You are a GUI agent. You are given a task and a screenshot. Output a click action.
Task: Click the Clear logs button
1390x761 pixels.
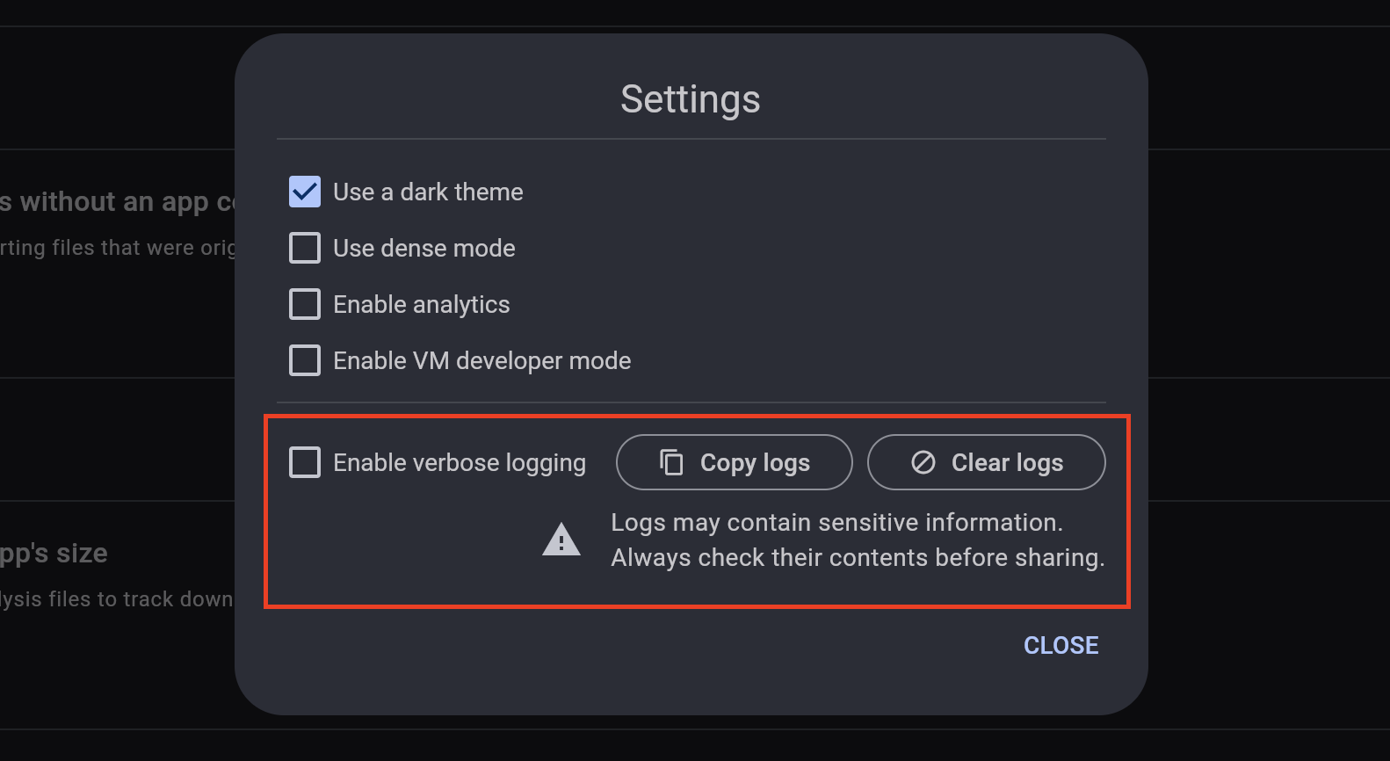click(x=986, y=461)
